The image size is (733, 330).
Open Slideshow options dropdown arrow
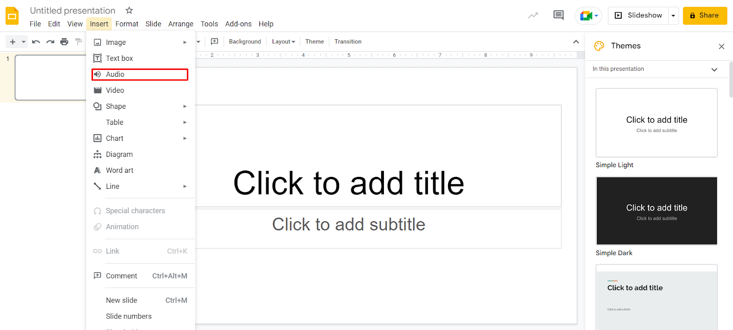point(673,16)
